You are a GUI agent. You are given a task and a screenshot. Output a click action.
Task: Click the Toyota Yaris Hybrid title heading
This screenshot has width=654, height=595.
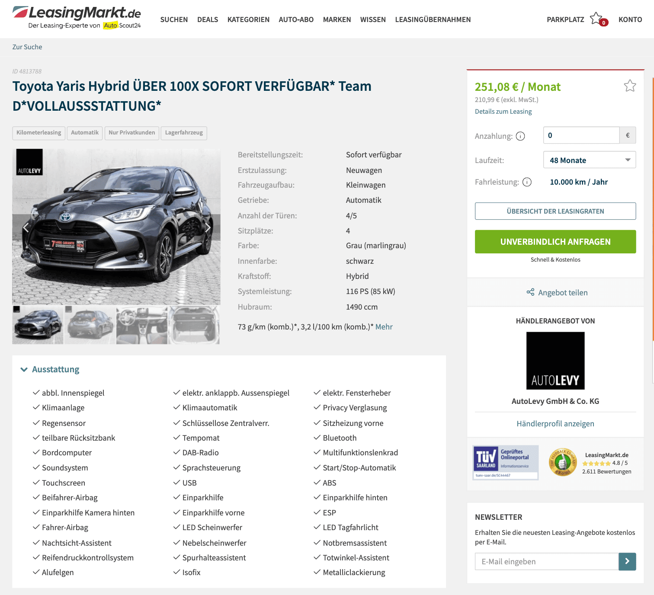click(x=192, y=96)
